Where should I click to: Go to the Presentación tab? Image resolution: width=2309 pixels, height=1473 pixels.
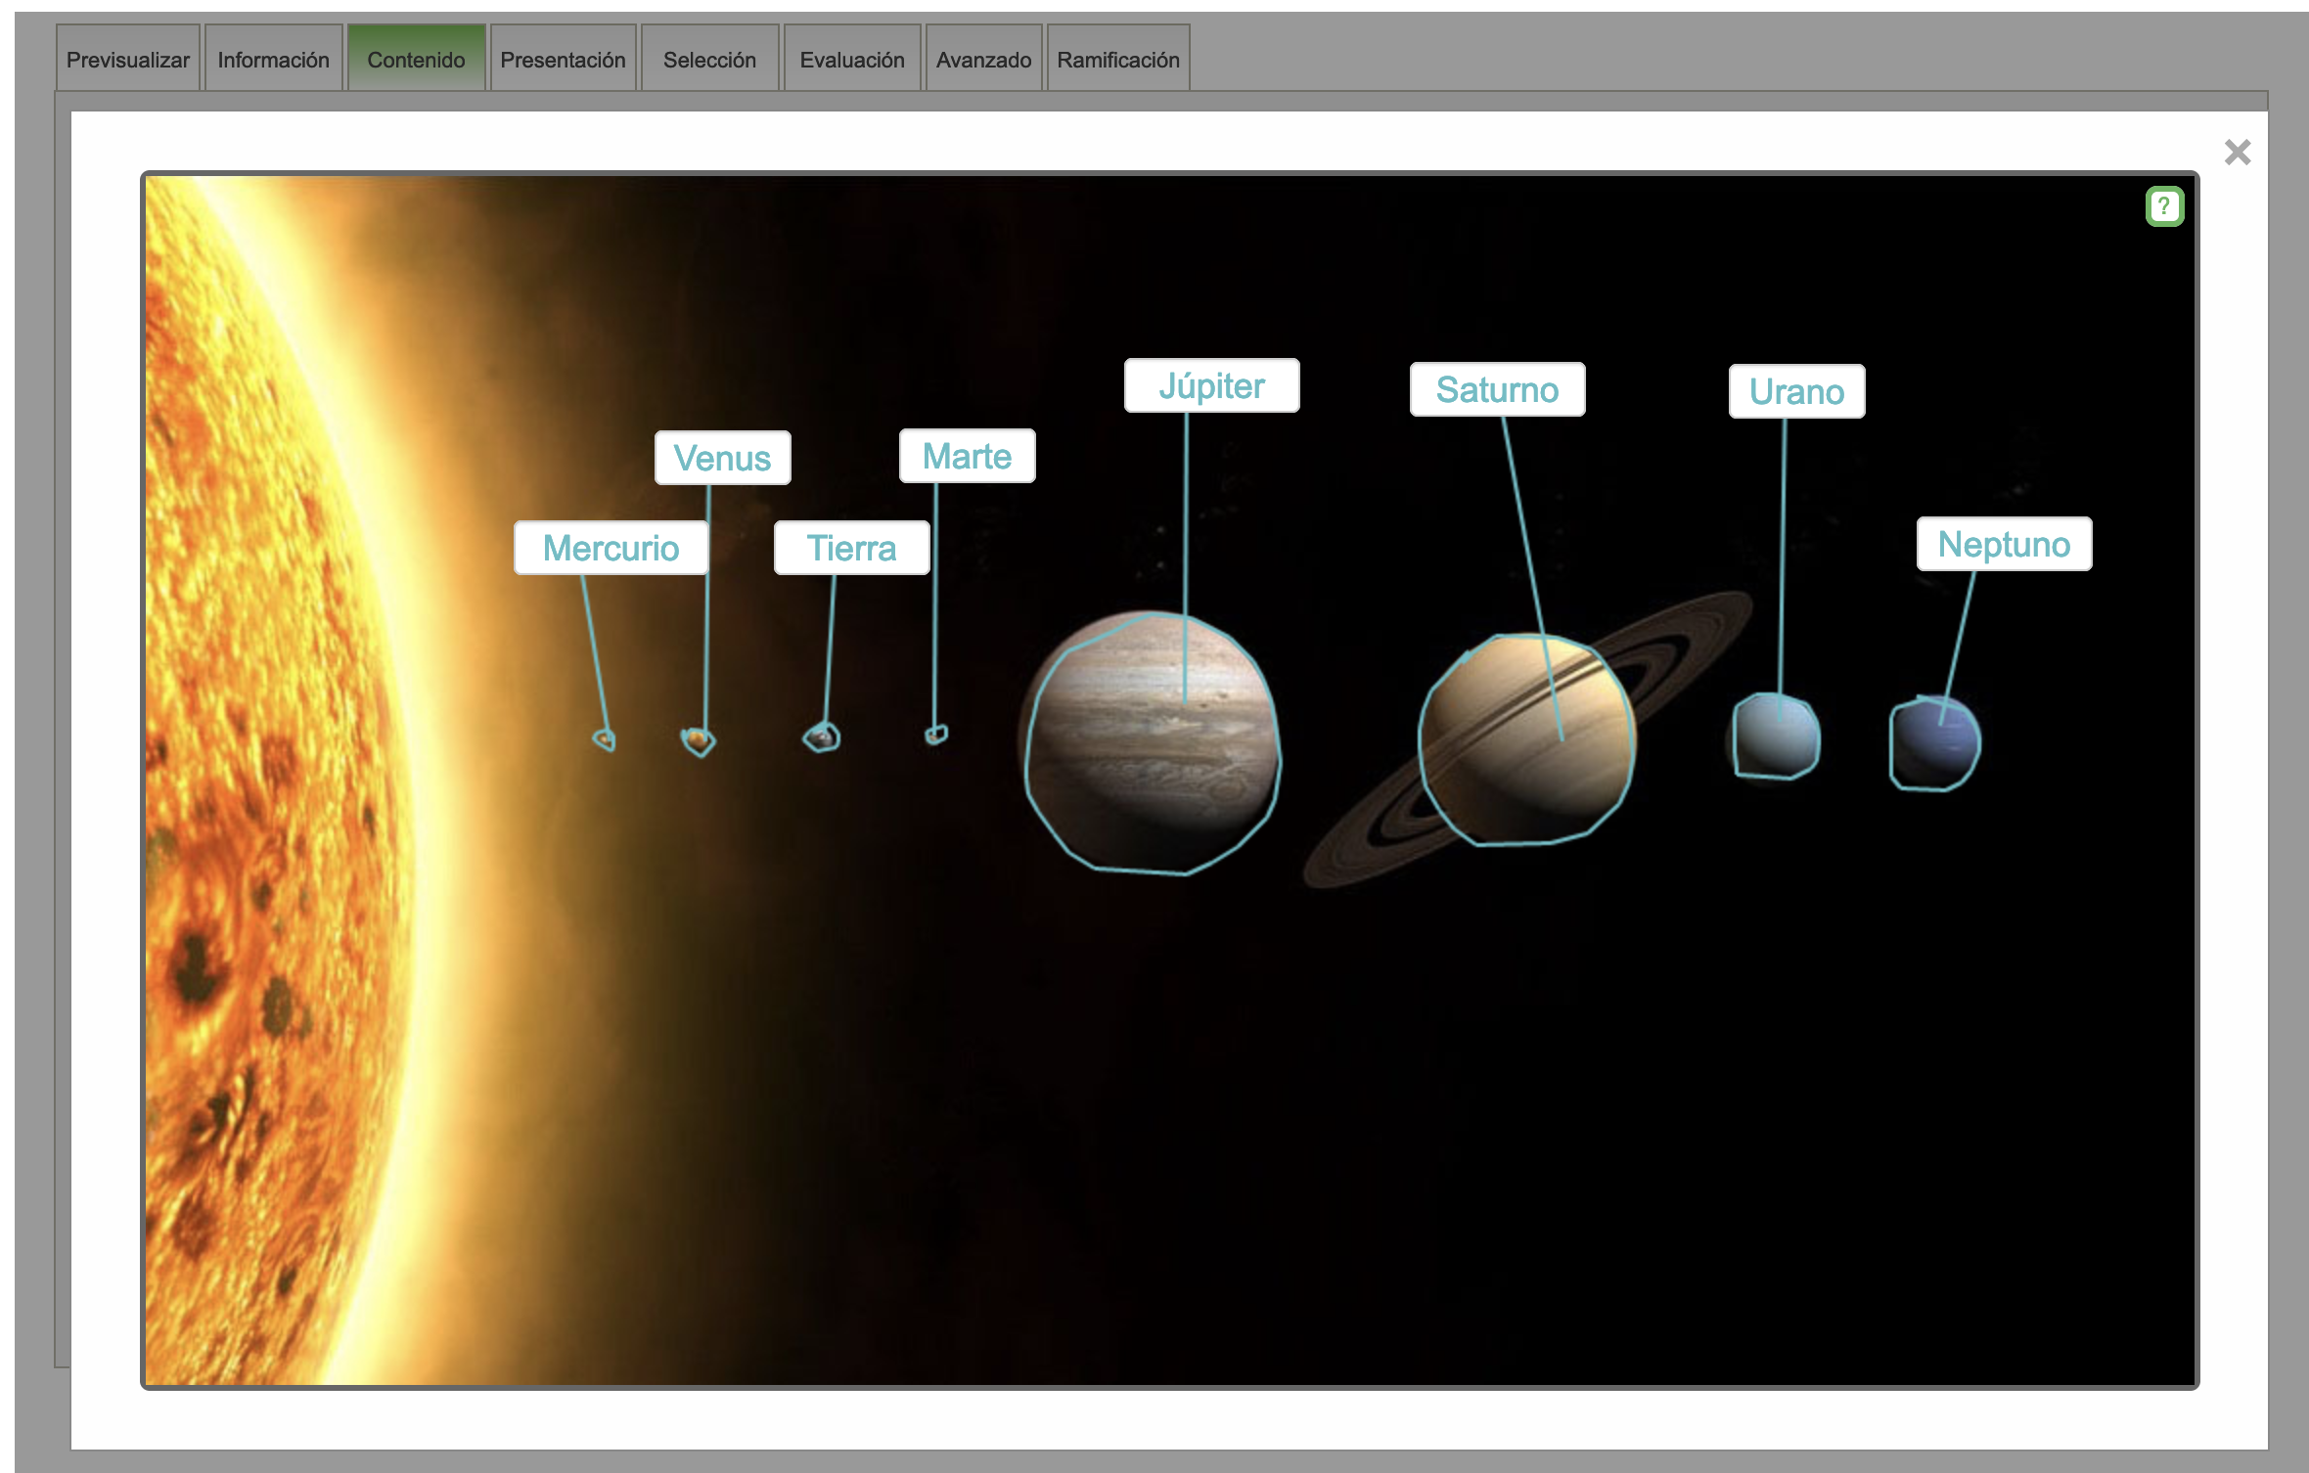[x=563, y=60]
